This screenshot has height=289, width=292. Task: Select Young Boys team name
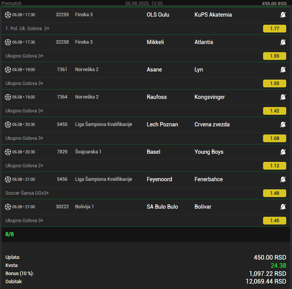(x=209, y=152)
